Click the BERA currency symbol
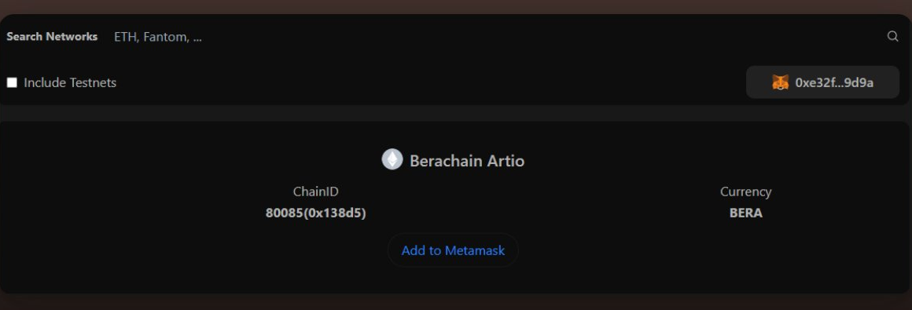The image size is (912, 310). pyautogui.click(x=745, y=213)
